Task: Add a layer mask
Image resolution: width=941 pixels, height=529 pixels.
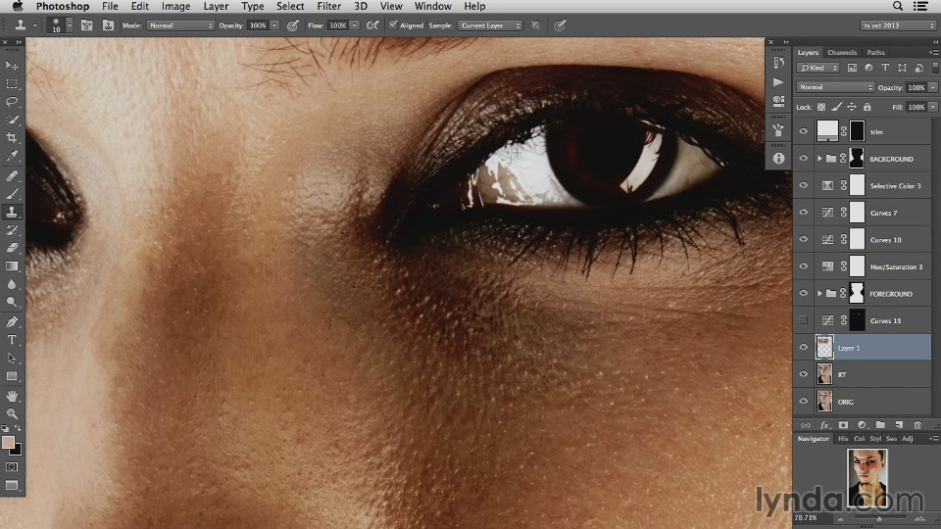Action: point(843,425)
